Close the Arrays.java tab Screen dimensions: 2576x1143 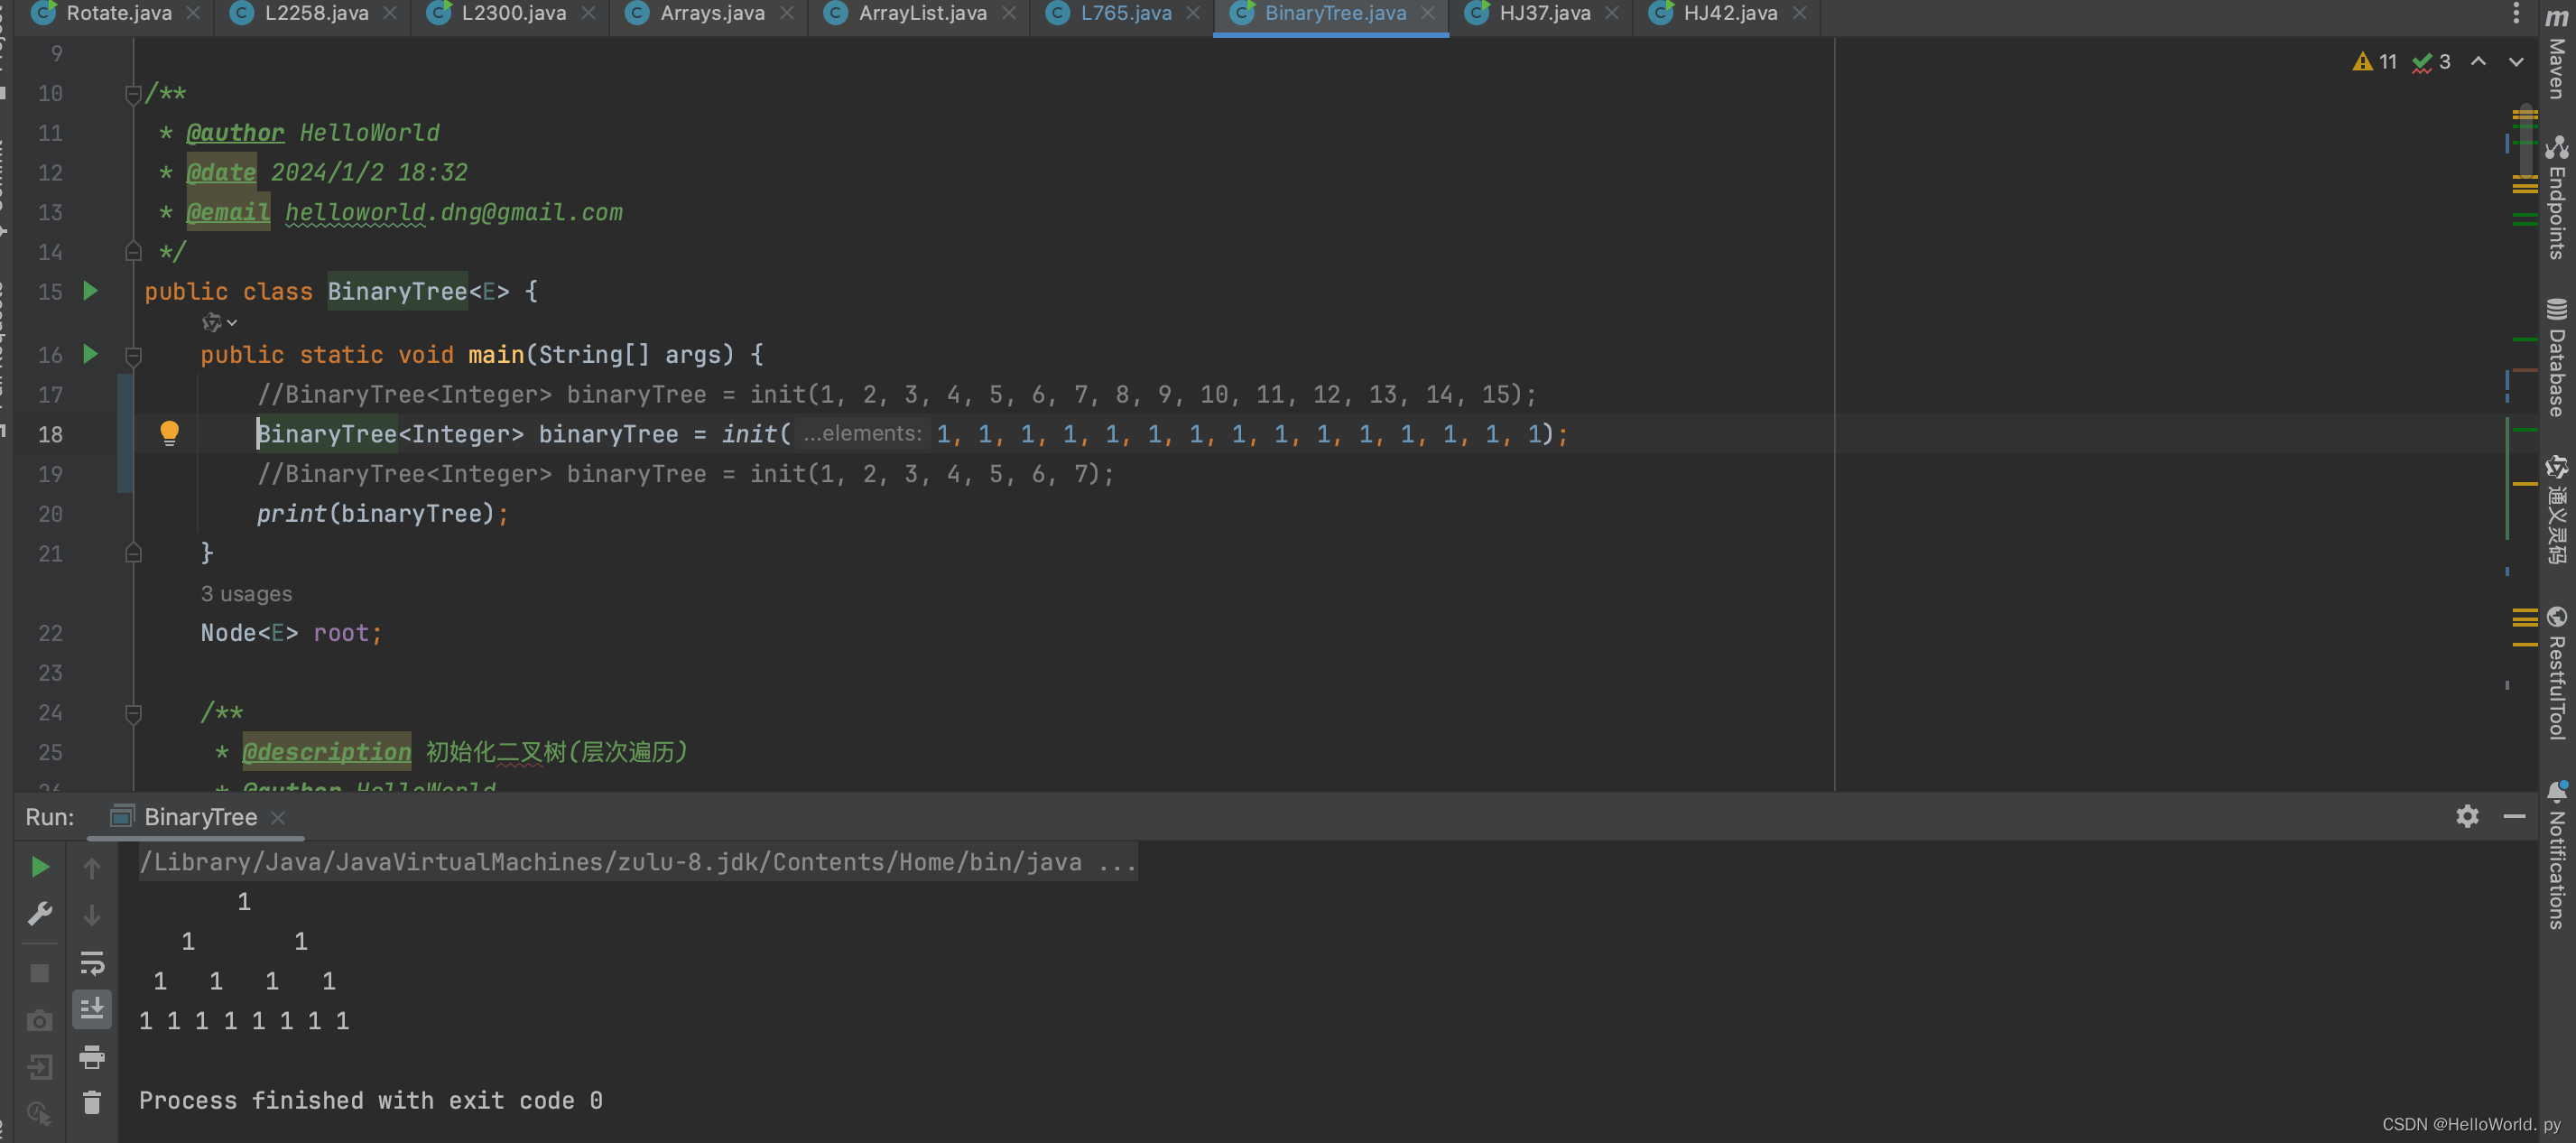tap(787, 13)
